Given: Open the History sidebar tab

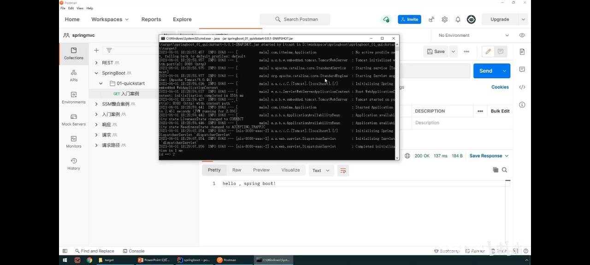Looking at the screenshot, I should pos(73,164).
